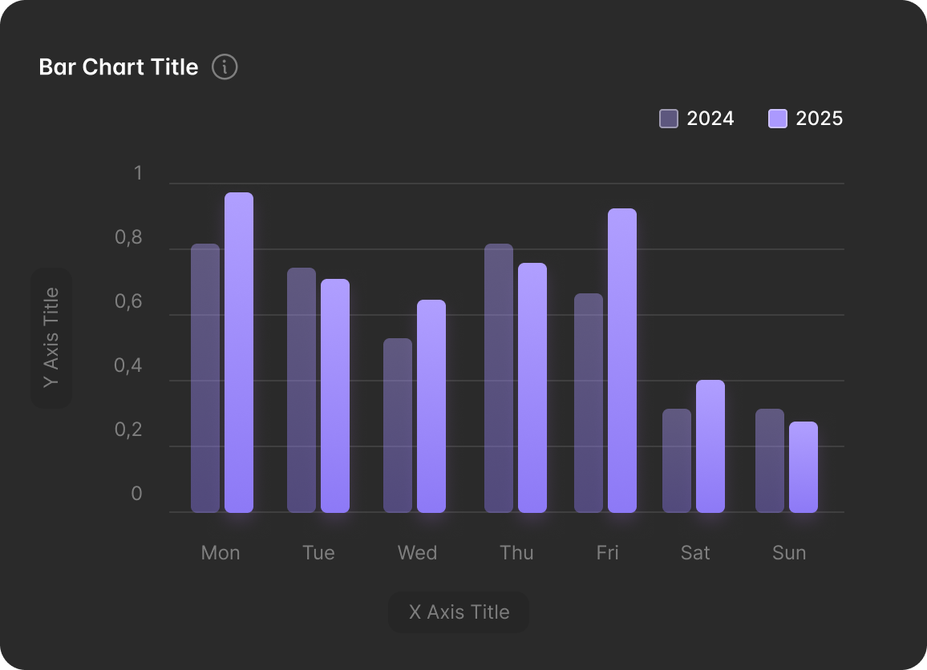Click the 2025 legend color swatch
The image size is (927, 670).
click(x=778, y=119)
